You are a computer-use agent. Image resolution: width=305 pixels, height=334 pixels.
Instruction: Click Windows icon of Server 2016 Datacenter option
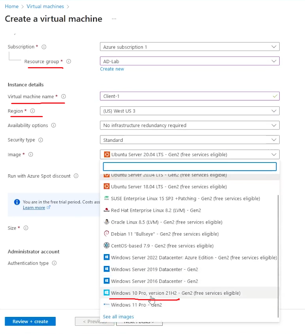pyautogui.click(x=107, y=281)
